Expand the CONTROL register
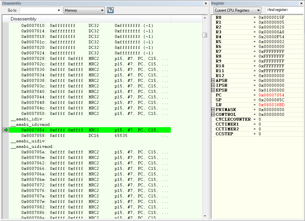305x221 pixels. [x=213, y=115]
